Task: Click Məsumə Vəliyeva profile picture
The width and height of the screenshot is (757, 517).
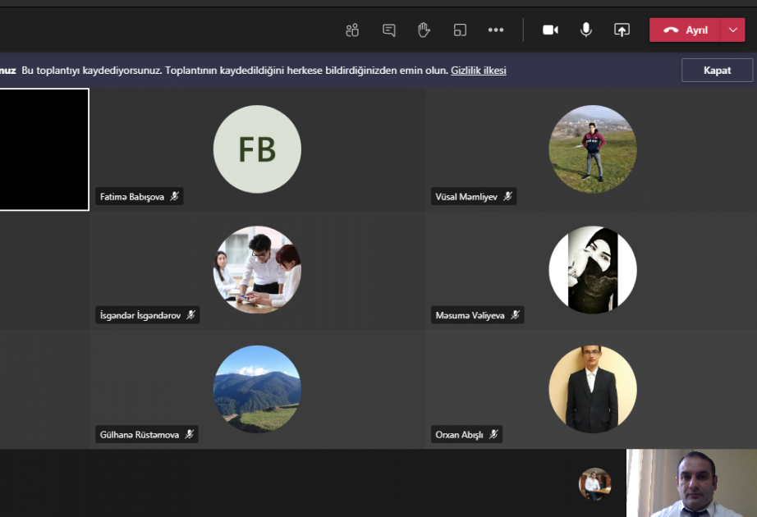Action: (593, 270)
